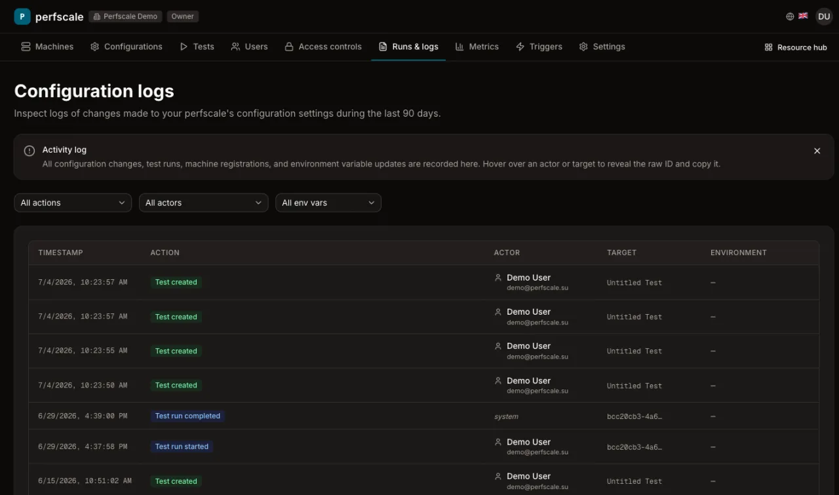Open the Access controls tab
The image size is (839, 495).
(322, 47)
